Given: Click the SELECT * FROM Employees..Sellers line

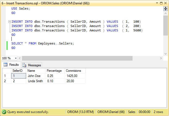Looking at the screenshot, I should [43, 43].
